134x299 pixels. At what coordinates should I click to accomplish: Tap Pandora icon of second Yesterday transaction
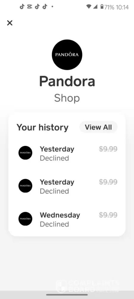coord(25,186)
